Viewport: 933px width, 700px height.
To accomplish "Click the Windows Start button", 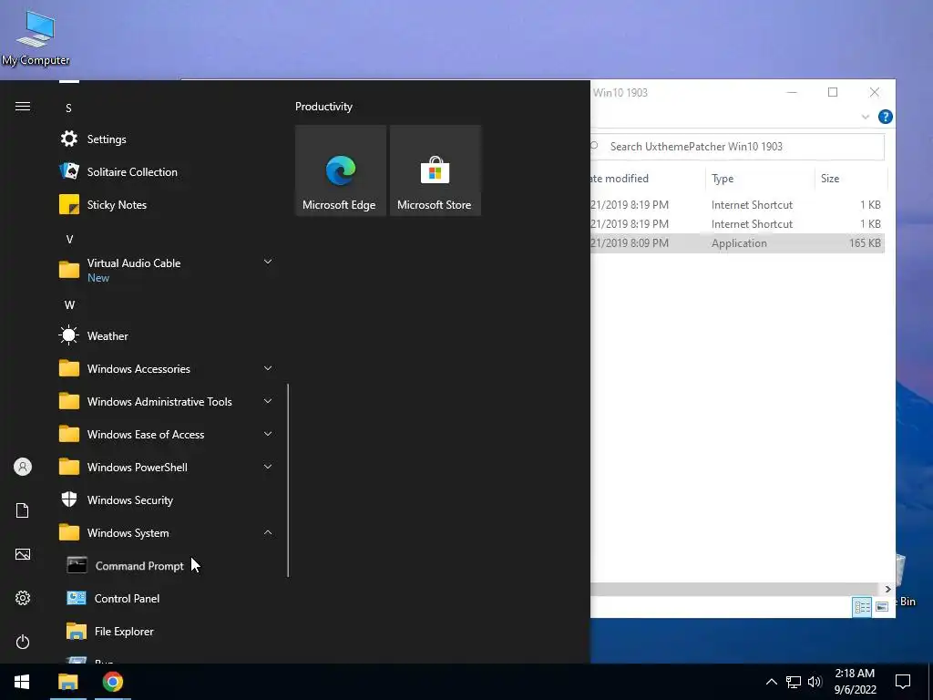I will point(22,682).
